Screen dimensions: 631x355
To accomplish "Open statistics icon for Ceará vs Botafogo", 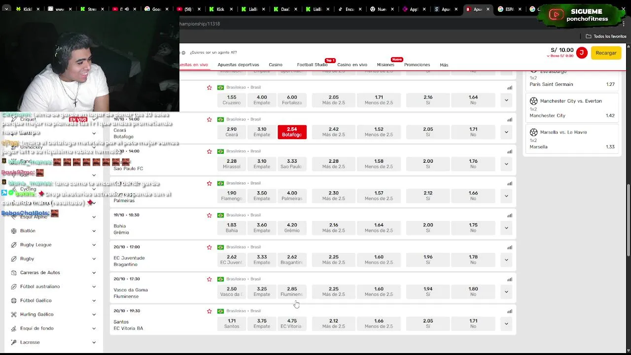I will [x=510, y=120].
